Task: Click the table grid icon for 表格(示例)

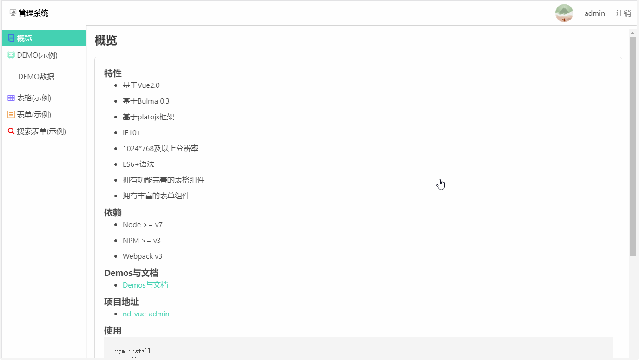Action: [x=11, y=98]
